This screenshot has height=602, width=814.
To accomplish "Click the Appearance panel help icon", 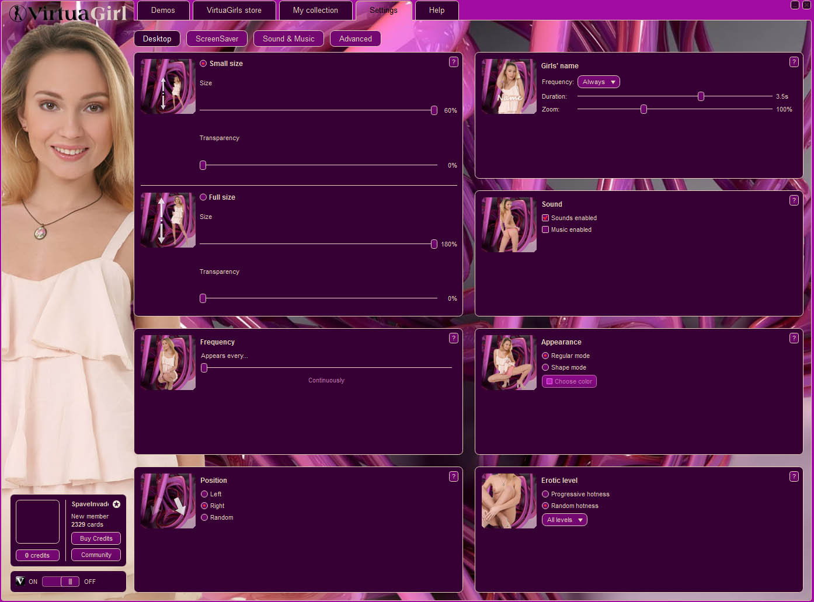I will (794, 338).
